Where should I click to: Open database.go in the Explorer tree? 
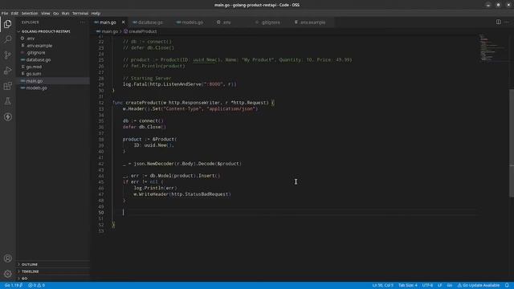pyautogui.click(x=53, y=59)
